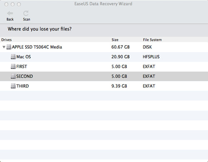Zoom the EaseUS window with the third button
This screenshot has height=162, width=208.
[x=19, y=4]
